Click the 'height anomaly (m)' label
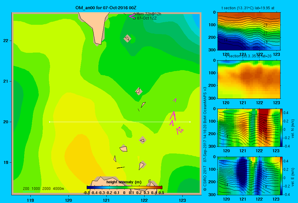Screen dimensions: 298x203 point(124,182)
